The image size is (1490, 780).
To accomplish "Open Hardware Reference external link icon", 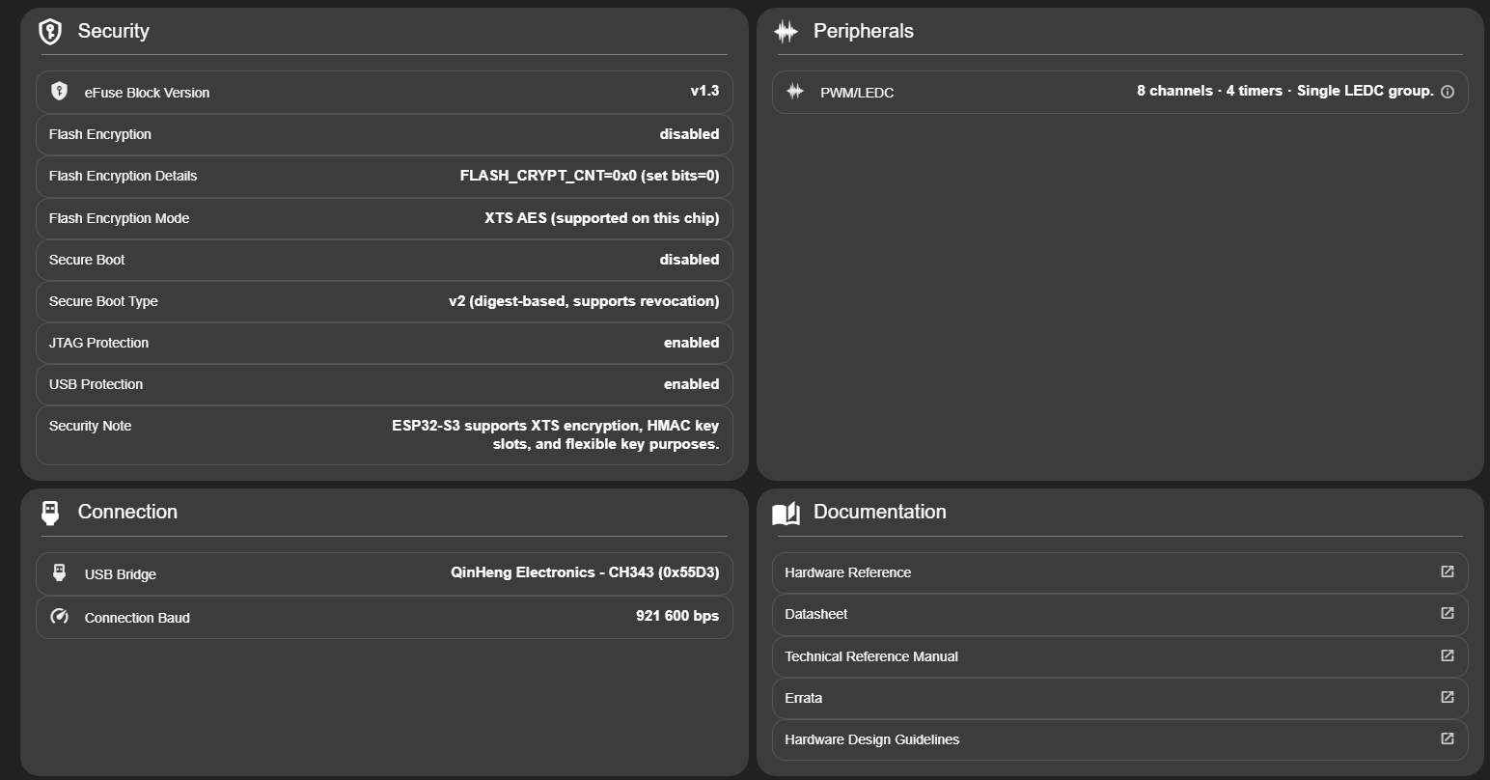I will coord(1448,572).
